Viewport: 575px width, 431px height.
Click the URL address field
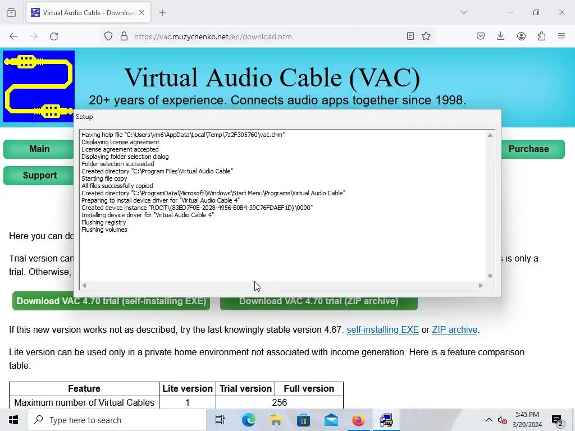[268, 36]
